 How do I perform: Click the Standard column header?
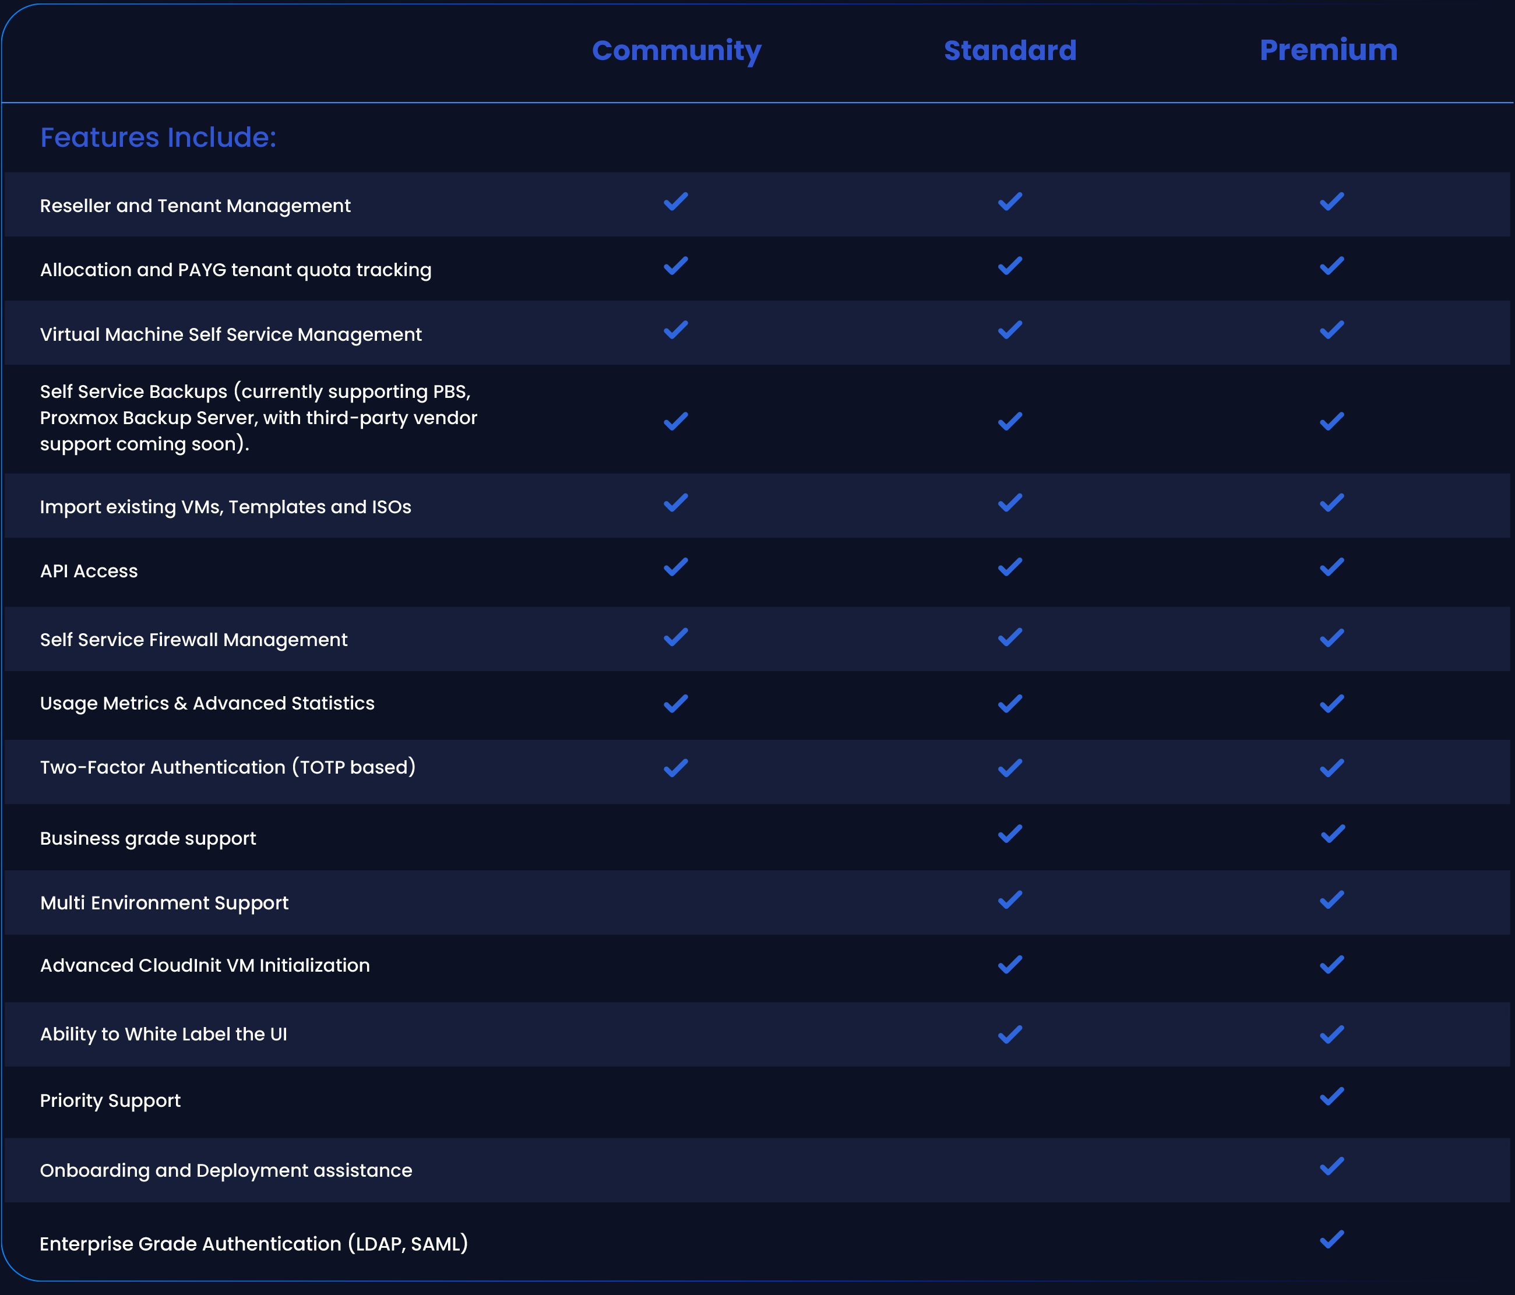[x=1010, y=51]
